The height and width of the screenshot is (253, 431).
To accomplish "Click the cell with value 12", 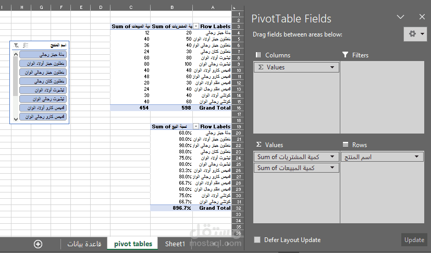I will pyautogui.click(x=130, y=33).
